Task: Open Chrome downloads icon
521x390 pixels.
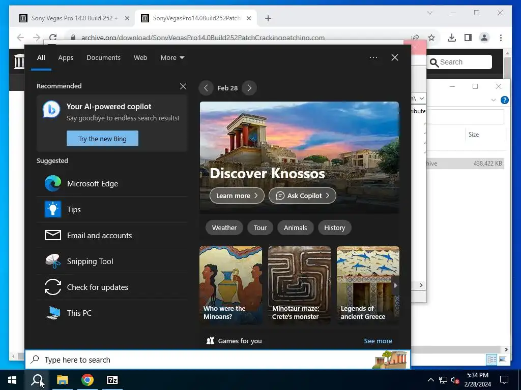Action: (452, 38)
